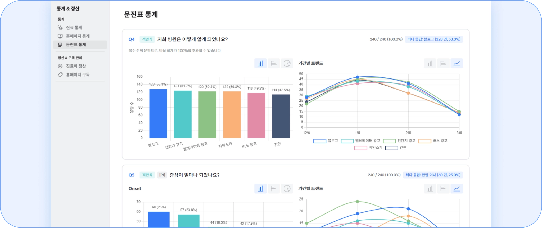Switch Q4 response chart to vertical bar view
The image size is (542, 228).
pos(260,63)
